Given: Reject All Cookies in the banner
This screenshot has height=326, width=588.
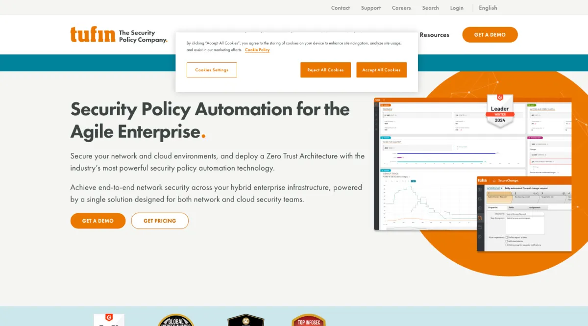Looking at the screenshot, I should (x=325, y=70).
